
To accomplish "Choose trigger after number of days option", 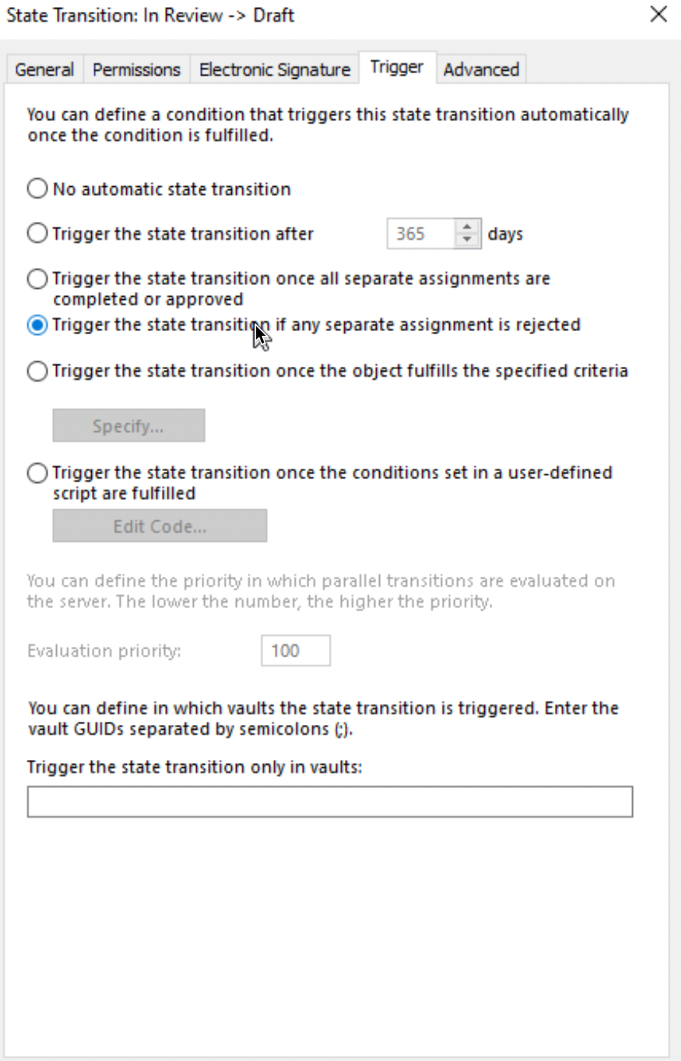I will (x=37, y=234).
